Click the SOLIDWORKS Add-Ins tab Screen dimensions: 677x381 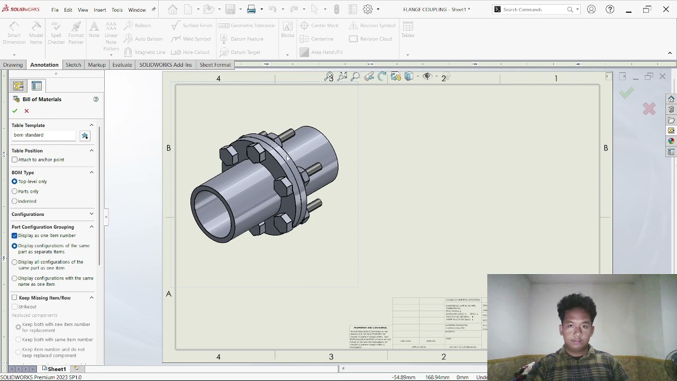(x=166, y=65)
